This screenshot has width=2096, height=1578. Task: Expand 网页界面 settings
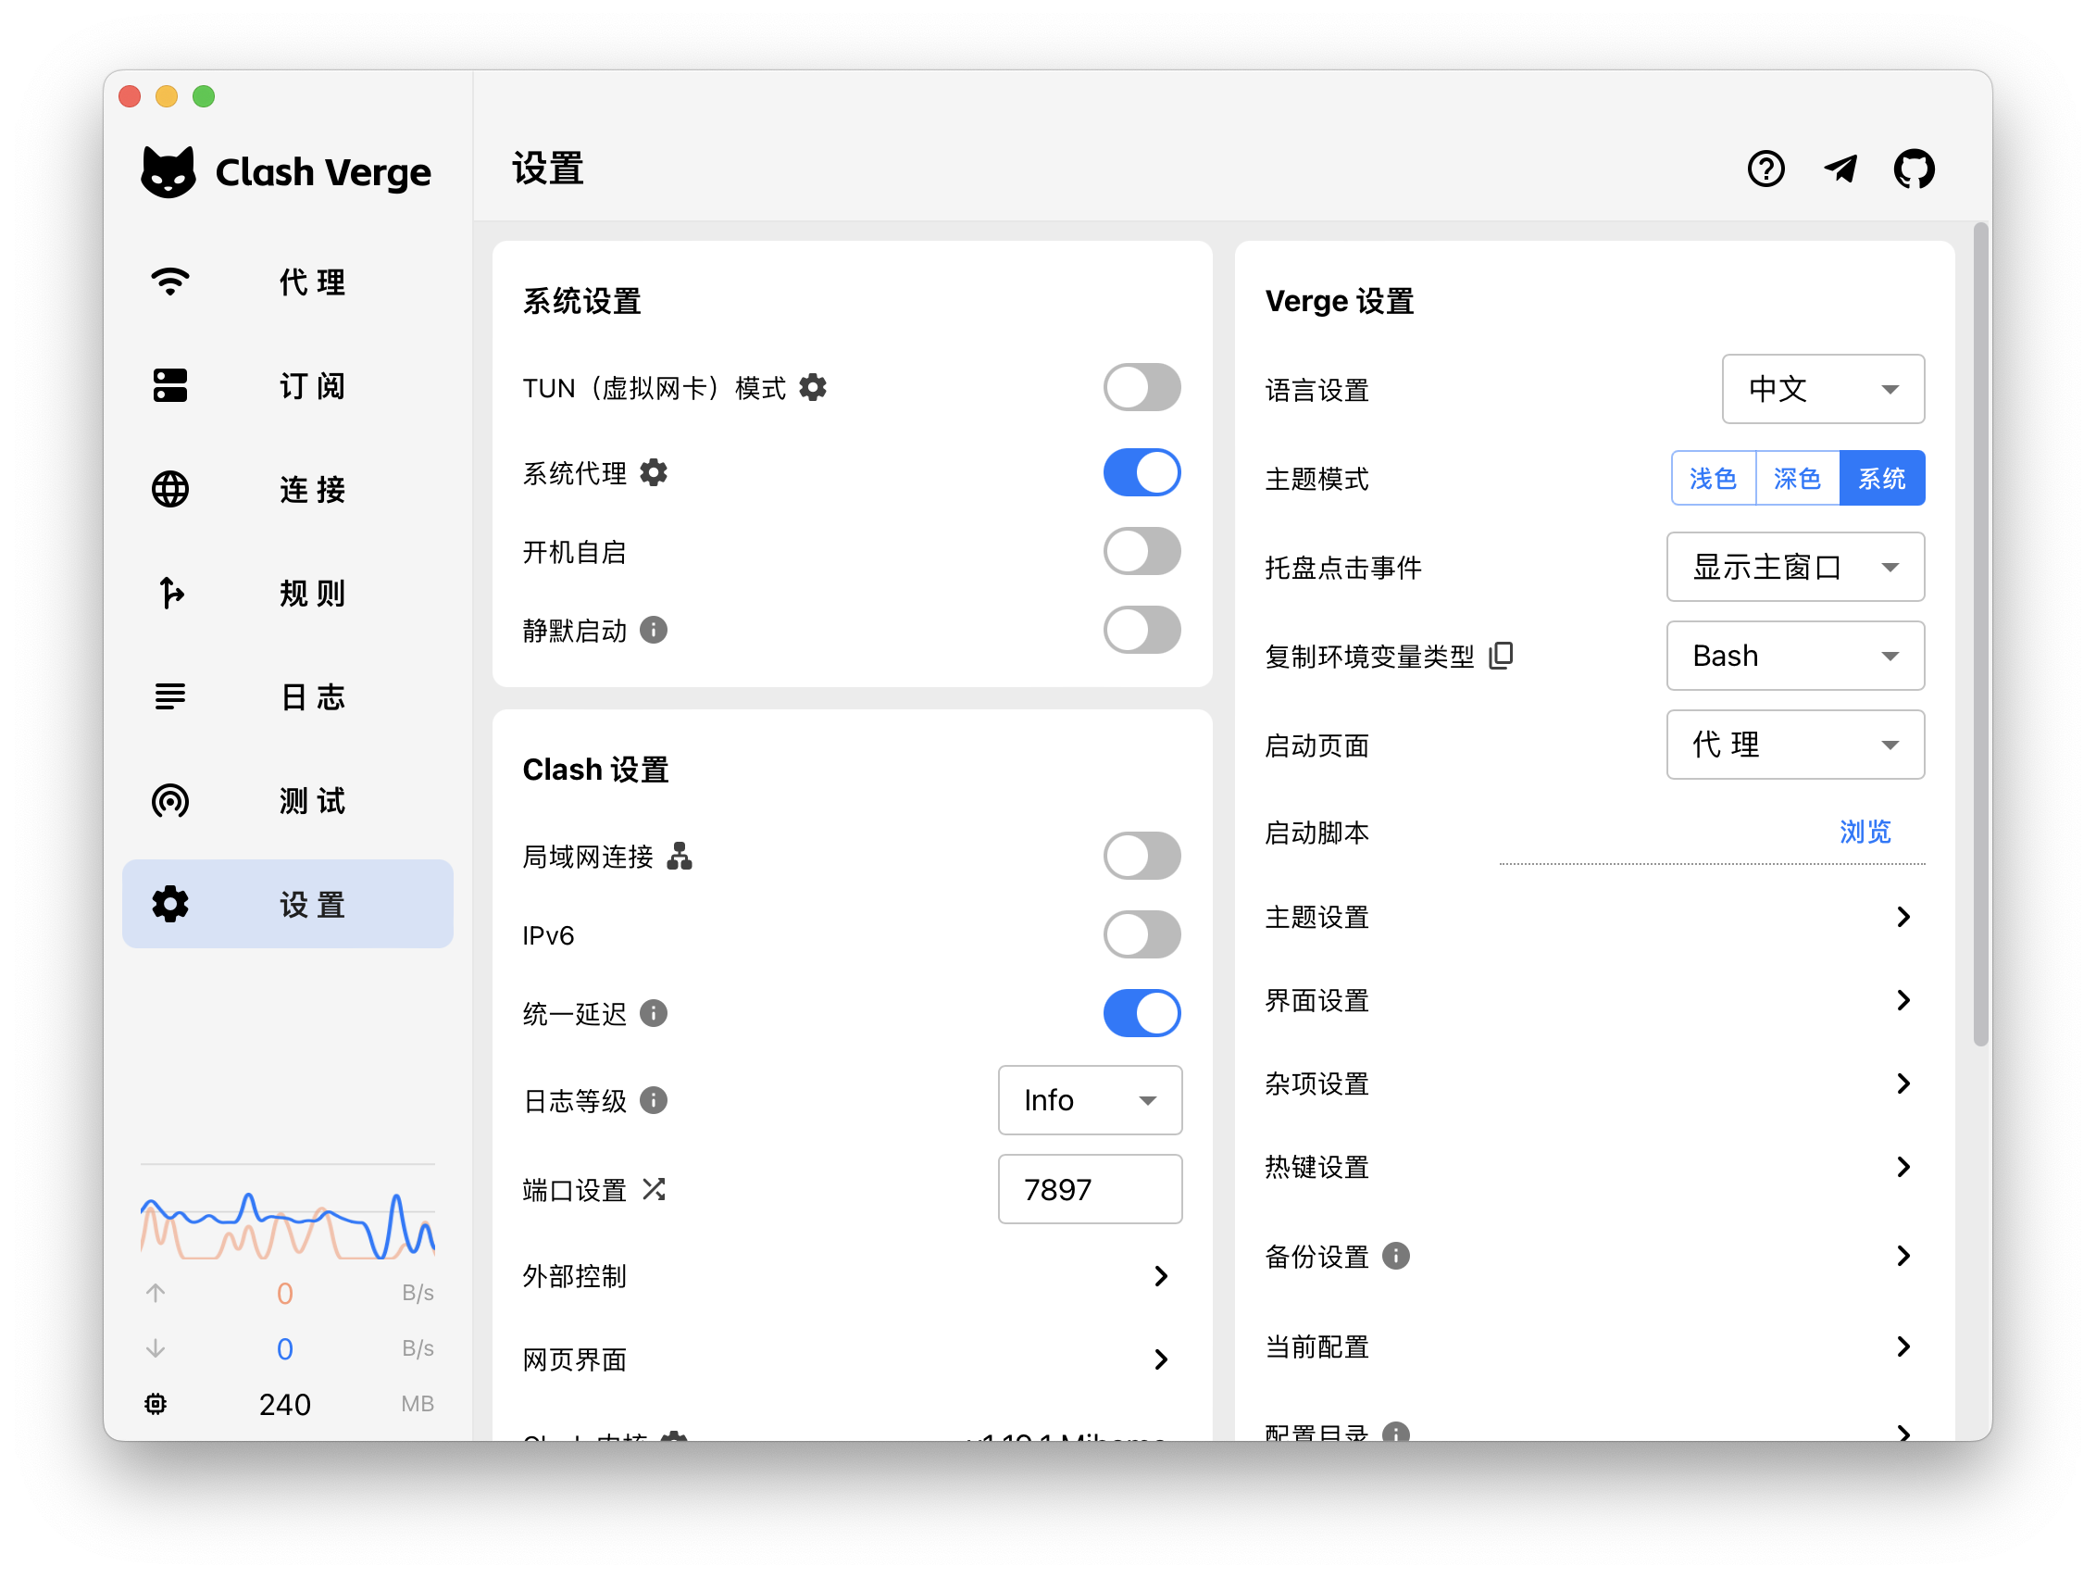(852, 1359)
